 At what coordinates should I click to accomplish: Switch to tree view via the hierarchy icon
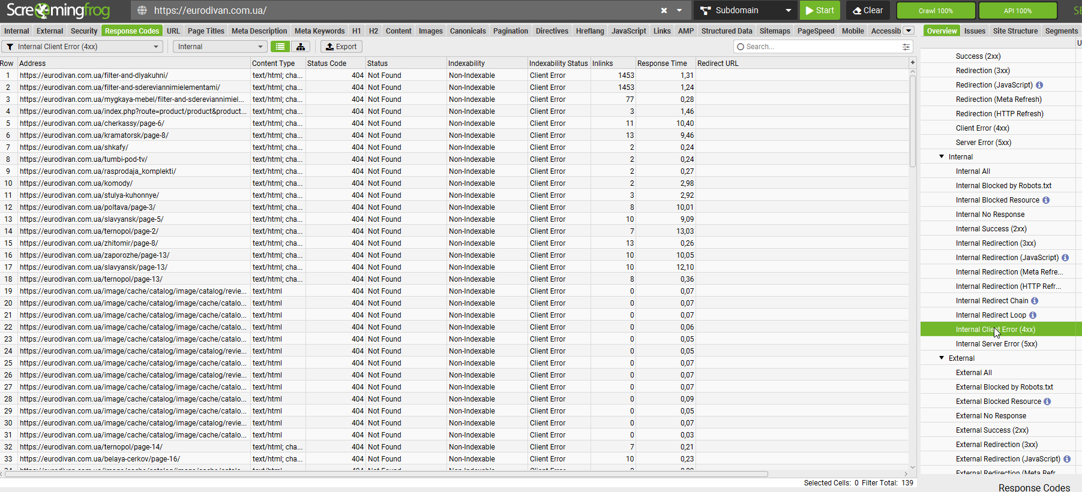pyautogui.click(x=301, y=47)
